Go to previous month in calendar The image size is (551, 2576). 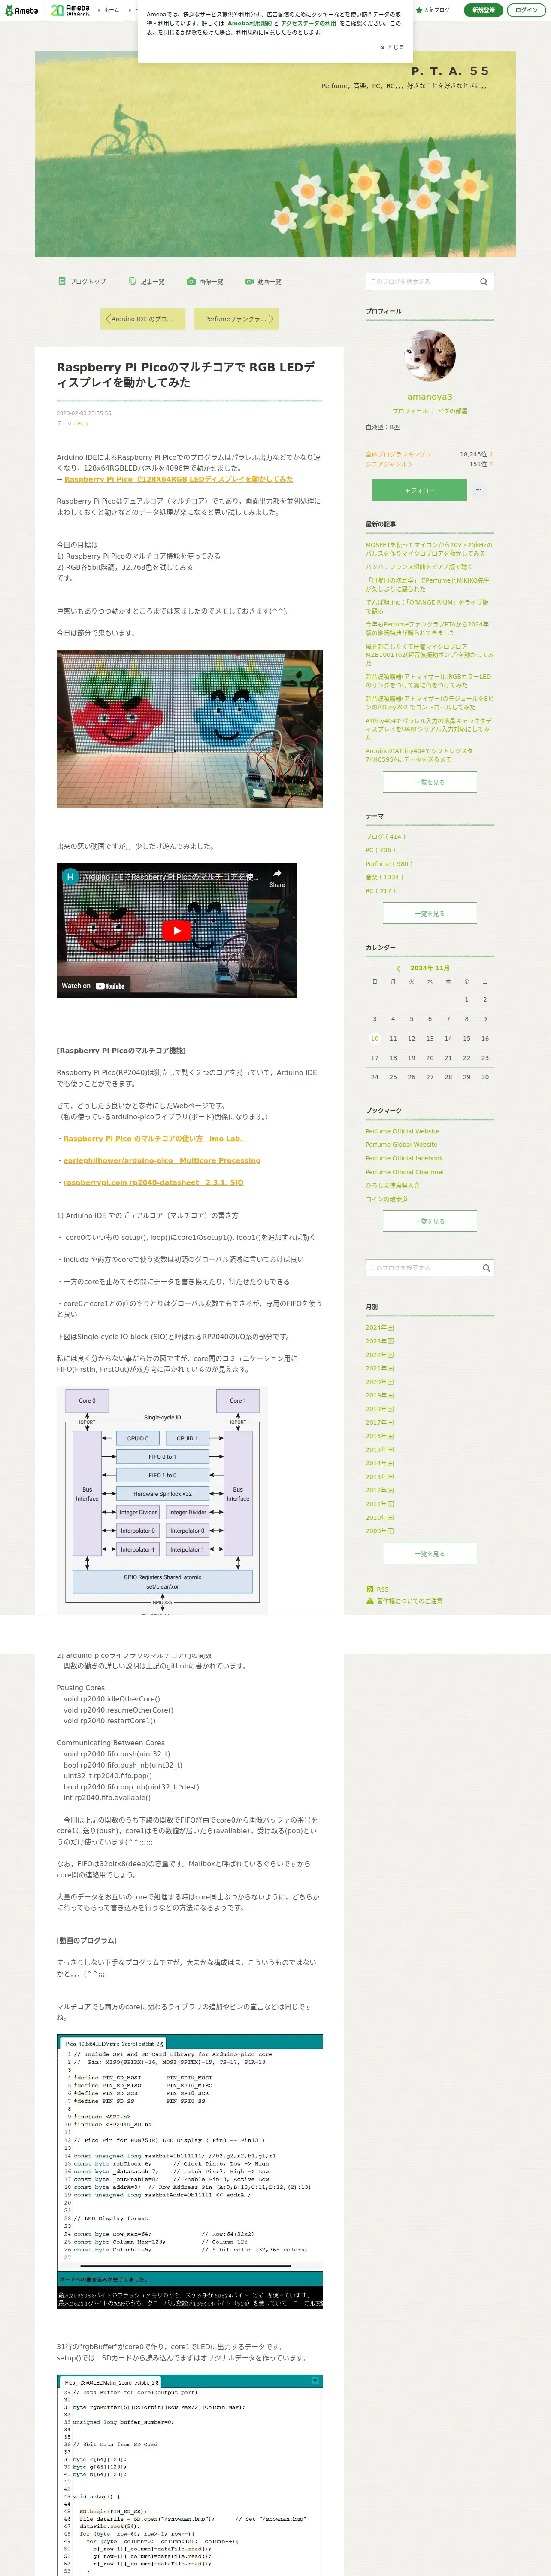coord(398,968)
